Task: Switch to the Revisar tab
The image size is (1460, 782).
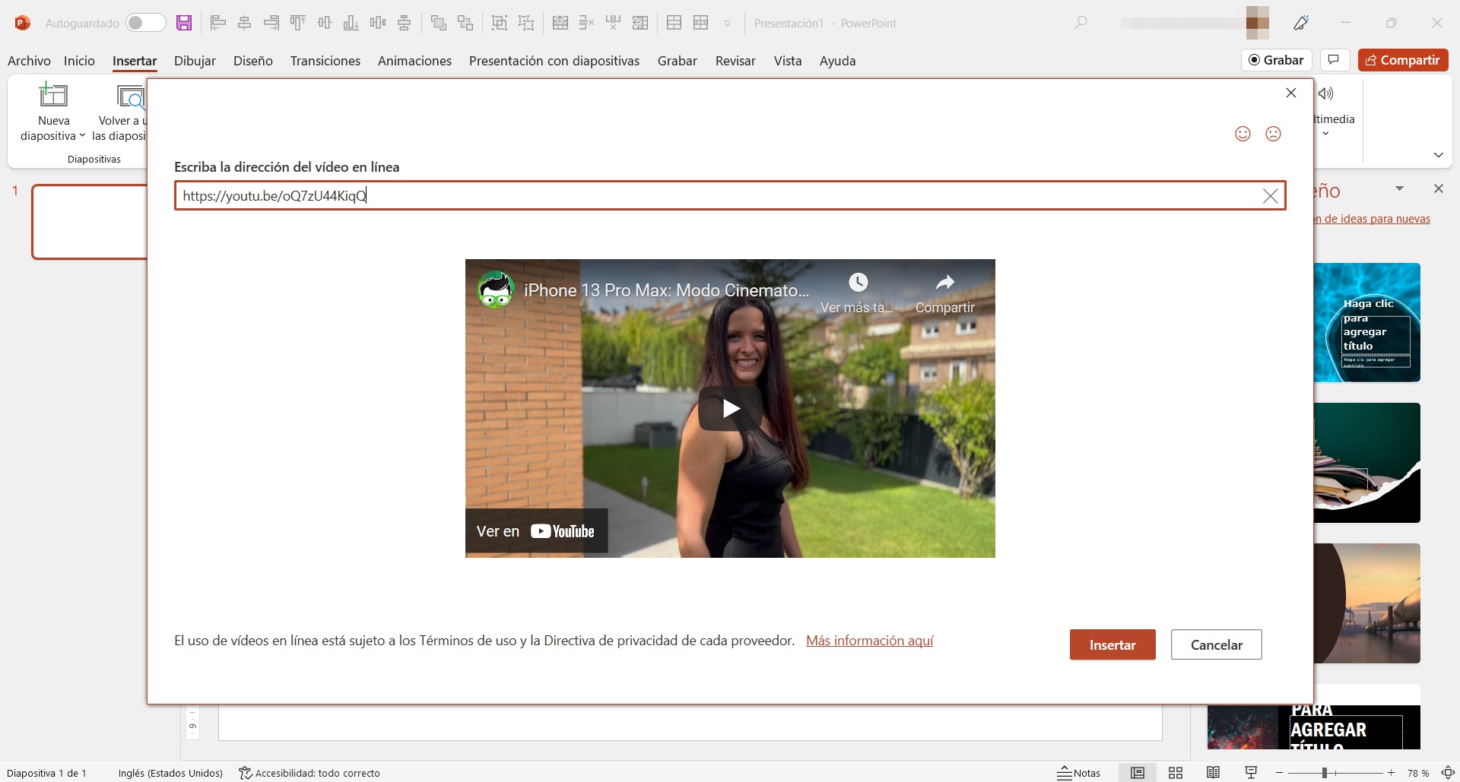Action: (735, 61)
